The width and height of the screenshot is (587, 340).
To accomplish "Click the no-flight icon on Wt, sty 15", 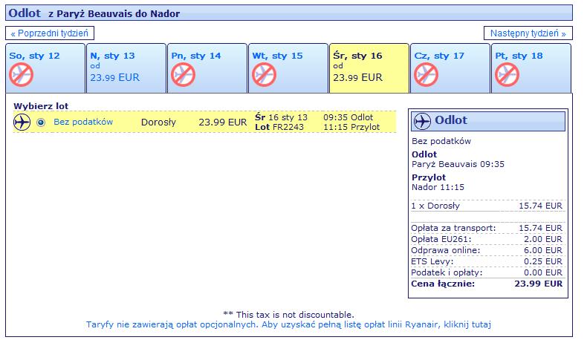I will (x=264, y=74).
